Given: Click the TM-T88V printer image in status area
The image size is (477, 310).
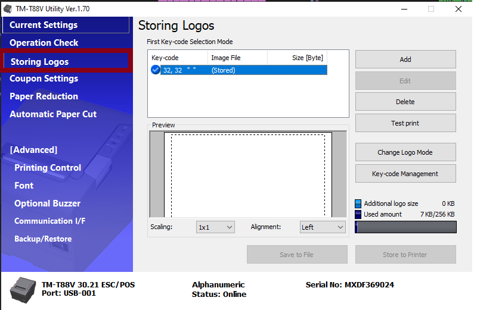Looking at the screenshot, I should tap(23, 290).
